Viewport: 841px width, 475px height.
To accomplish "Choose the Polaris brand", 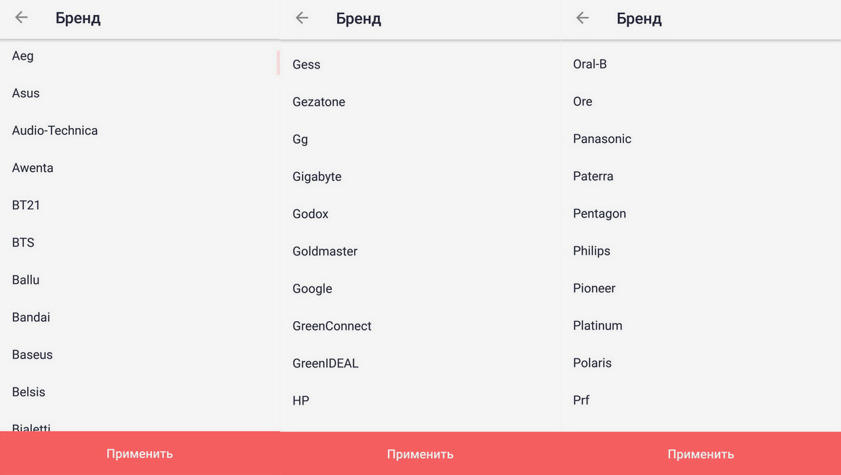I will (592, 363).
